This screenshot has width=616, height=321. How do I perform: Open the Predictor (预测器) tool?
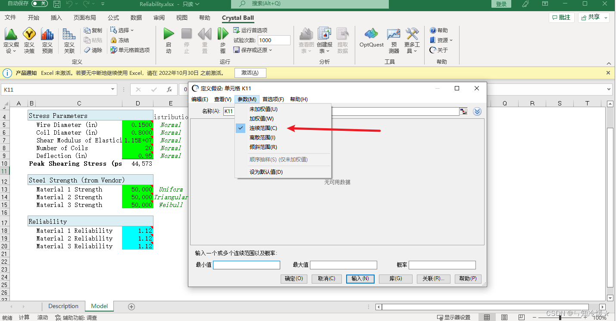point(394,40)
